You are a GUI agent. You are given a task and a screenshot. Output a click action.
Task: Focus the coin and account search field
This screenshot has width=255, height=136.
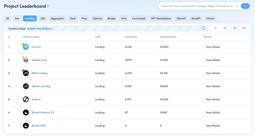198,6
